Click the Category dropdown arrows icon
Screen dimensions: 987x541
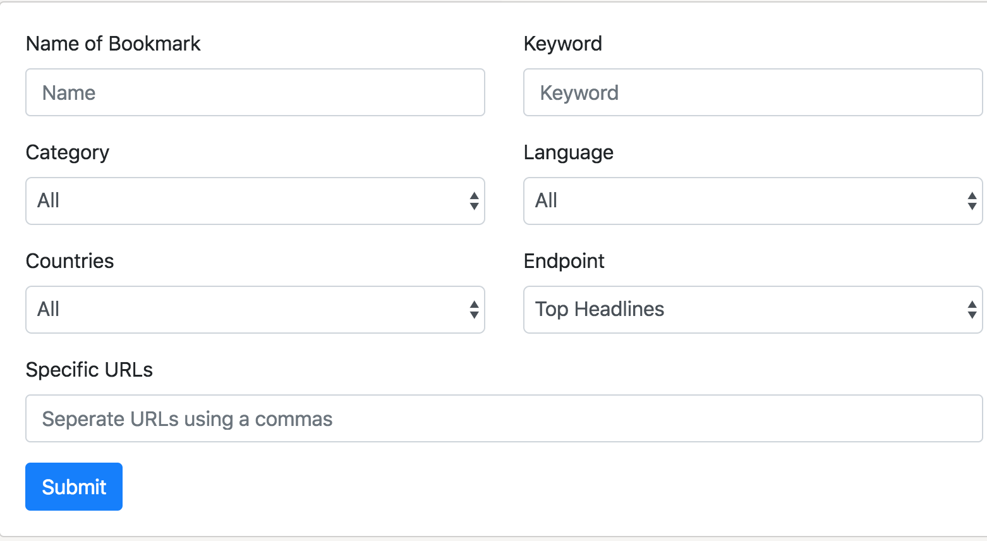474,201
